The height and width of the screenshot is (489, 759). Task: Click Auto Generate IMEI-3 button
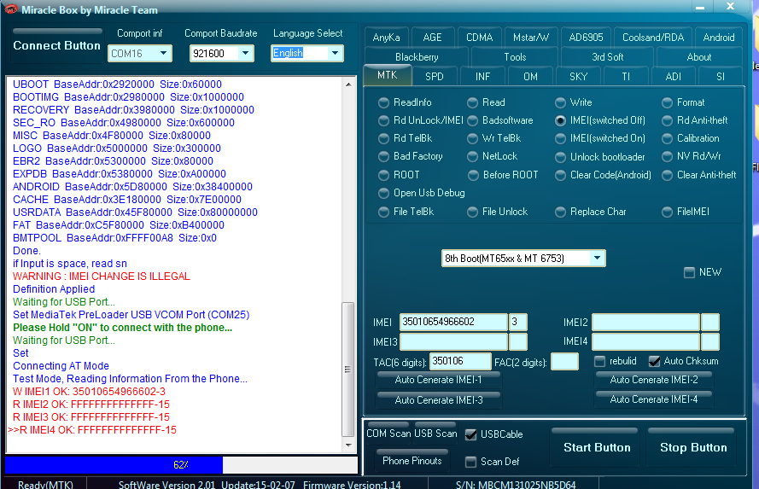coord(438,400)
